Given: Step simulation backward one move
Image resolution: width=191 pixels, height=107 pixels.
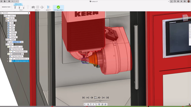Looking at the screenshot, I should click(92, 98).
